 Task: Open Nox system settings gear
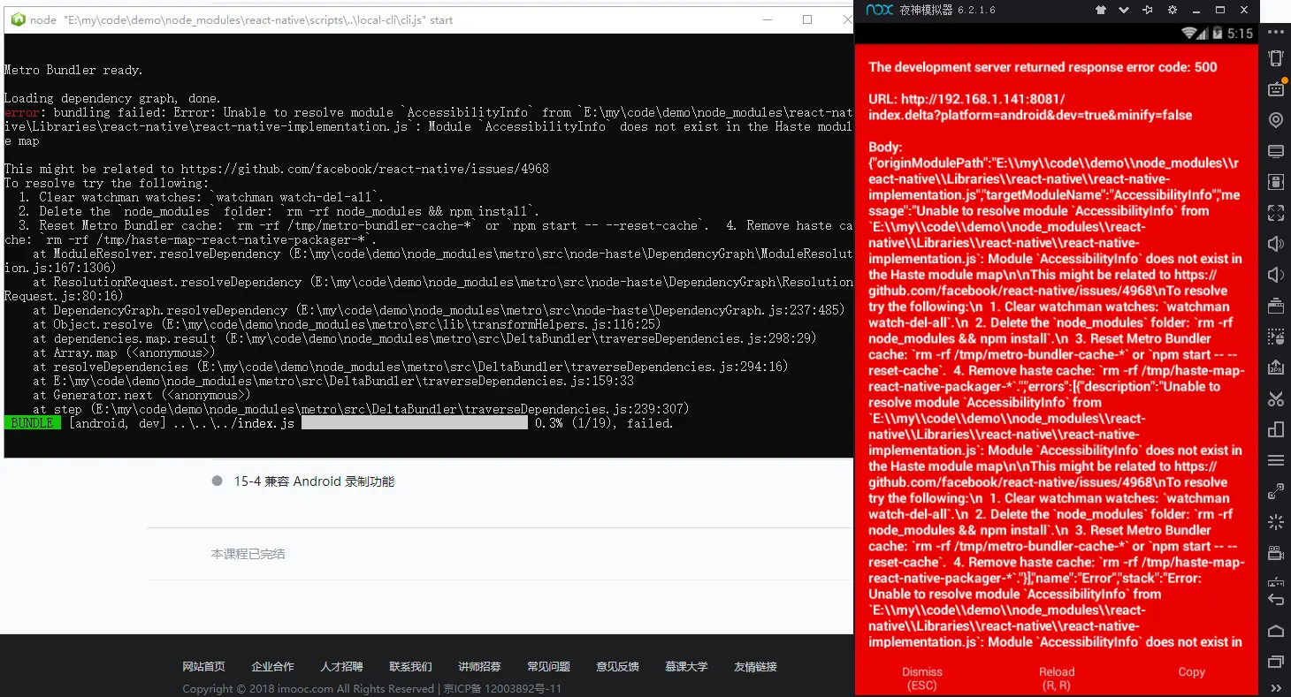pyautogui.click(x=1173, y=10)
